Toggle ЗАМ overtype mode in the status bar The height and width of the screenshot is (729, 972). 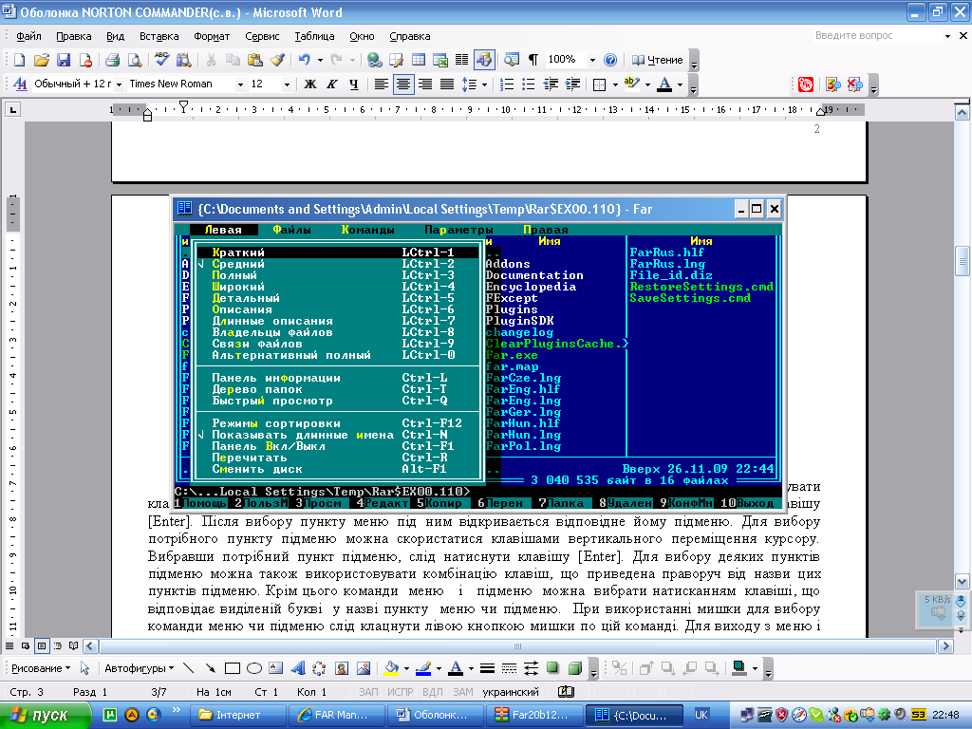pyautogui.click(x=463, y=692)
